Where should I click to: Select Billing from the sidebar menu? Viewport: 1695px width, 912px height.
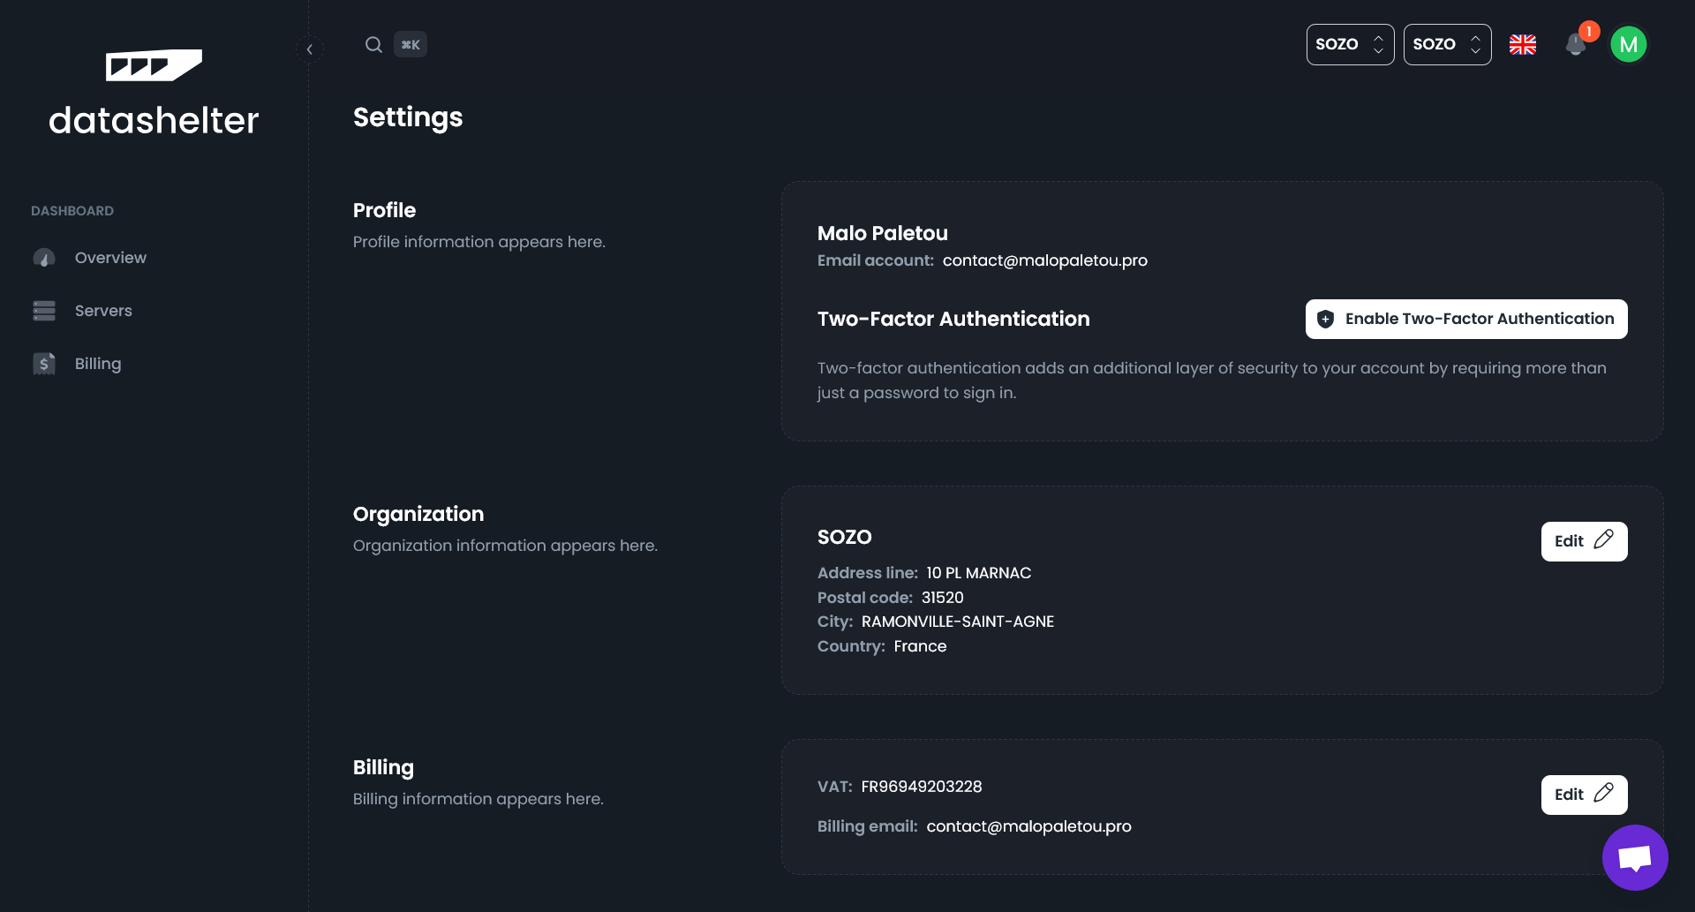pos(97,363)
